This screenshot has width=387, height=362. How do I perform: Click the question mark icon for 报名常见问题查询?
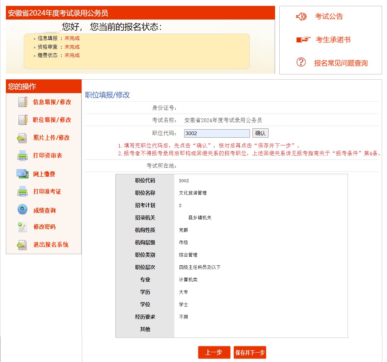(301, 62)
